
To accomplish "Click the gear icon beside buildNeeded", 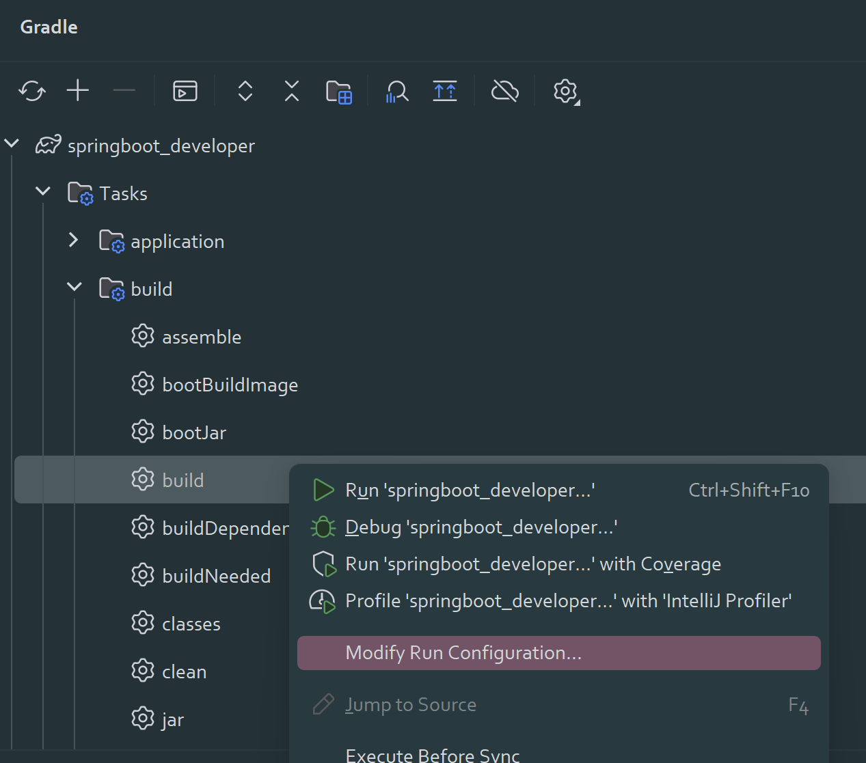I will point(143,574).
